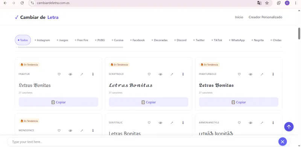
Task: Go back with browser back arrow
Action: tap(5, 3)
